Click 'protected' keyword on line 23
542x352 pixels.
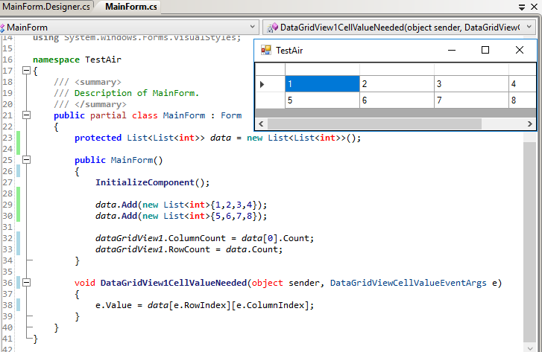click(98, 138)
